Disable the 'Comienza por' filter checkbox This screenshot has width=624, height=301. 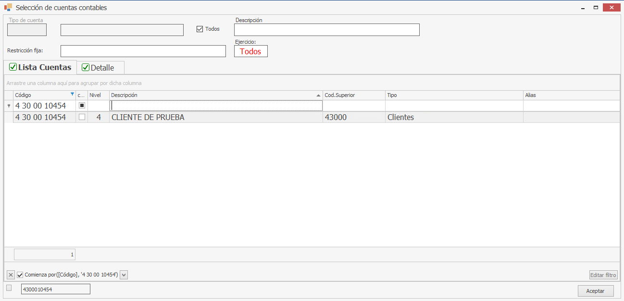click(20, 275)
